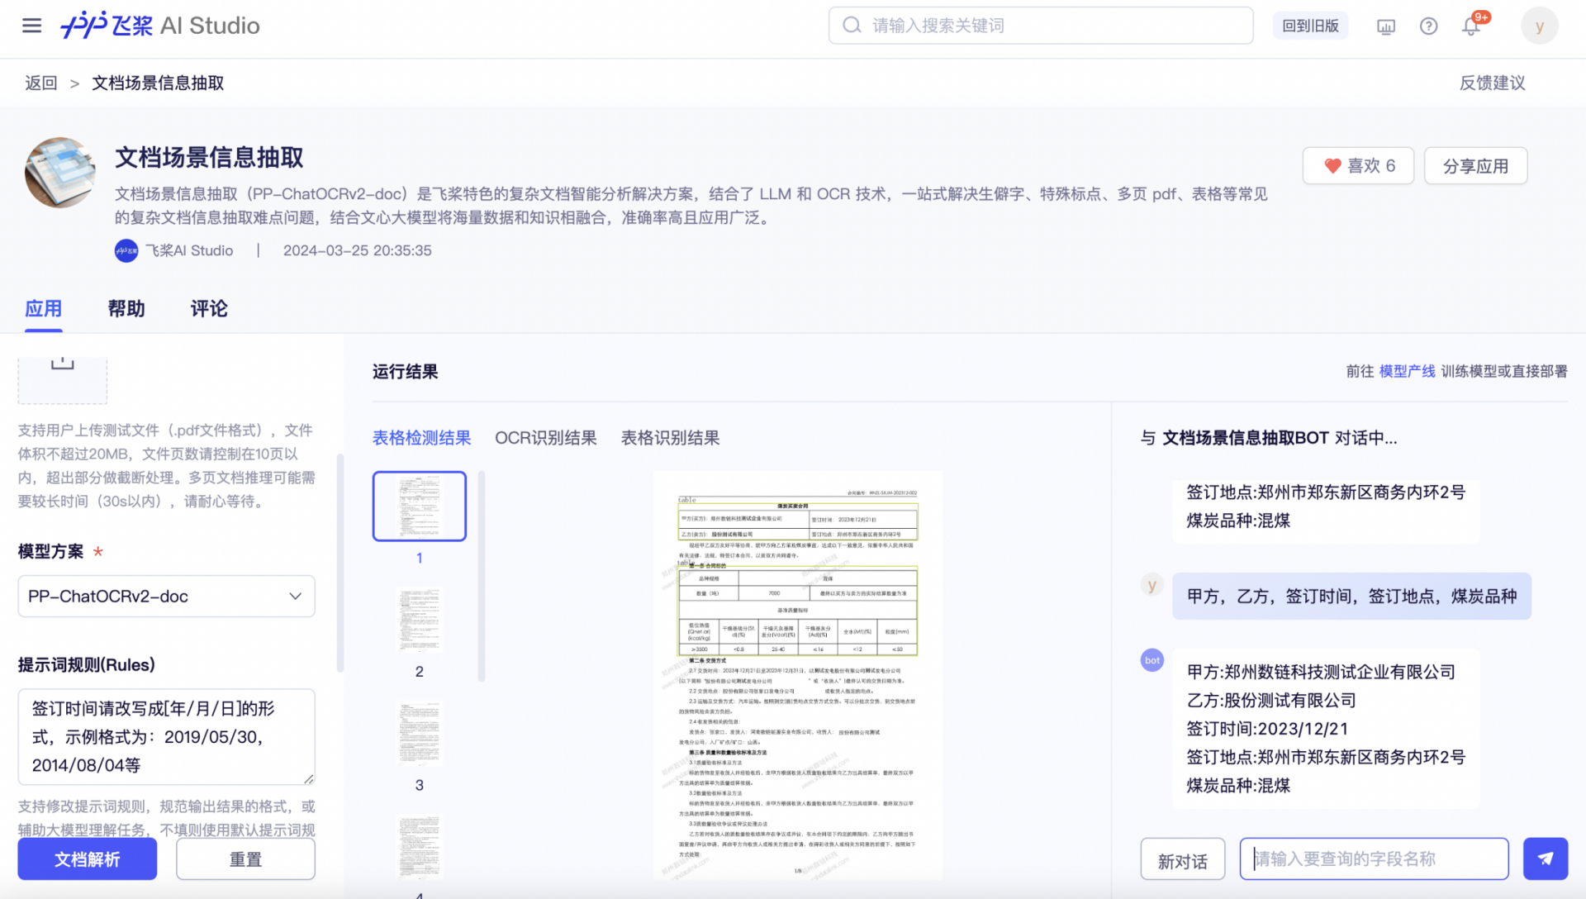Open the PP-ChatOCRv2-doc model dropdown
This screenshot has width=1586, height=899.
point(166,596)
